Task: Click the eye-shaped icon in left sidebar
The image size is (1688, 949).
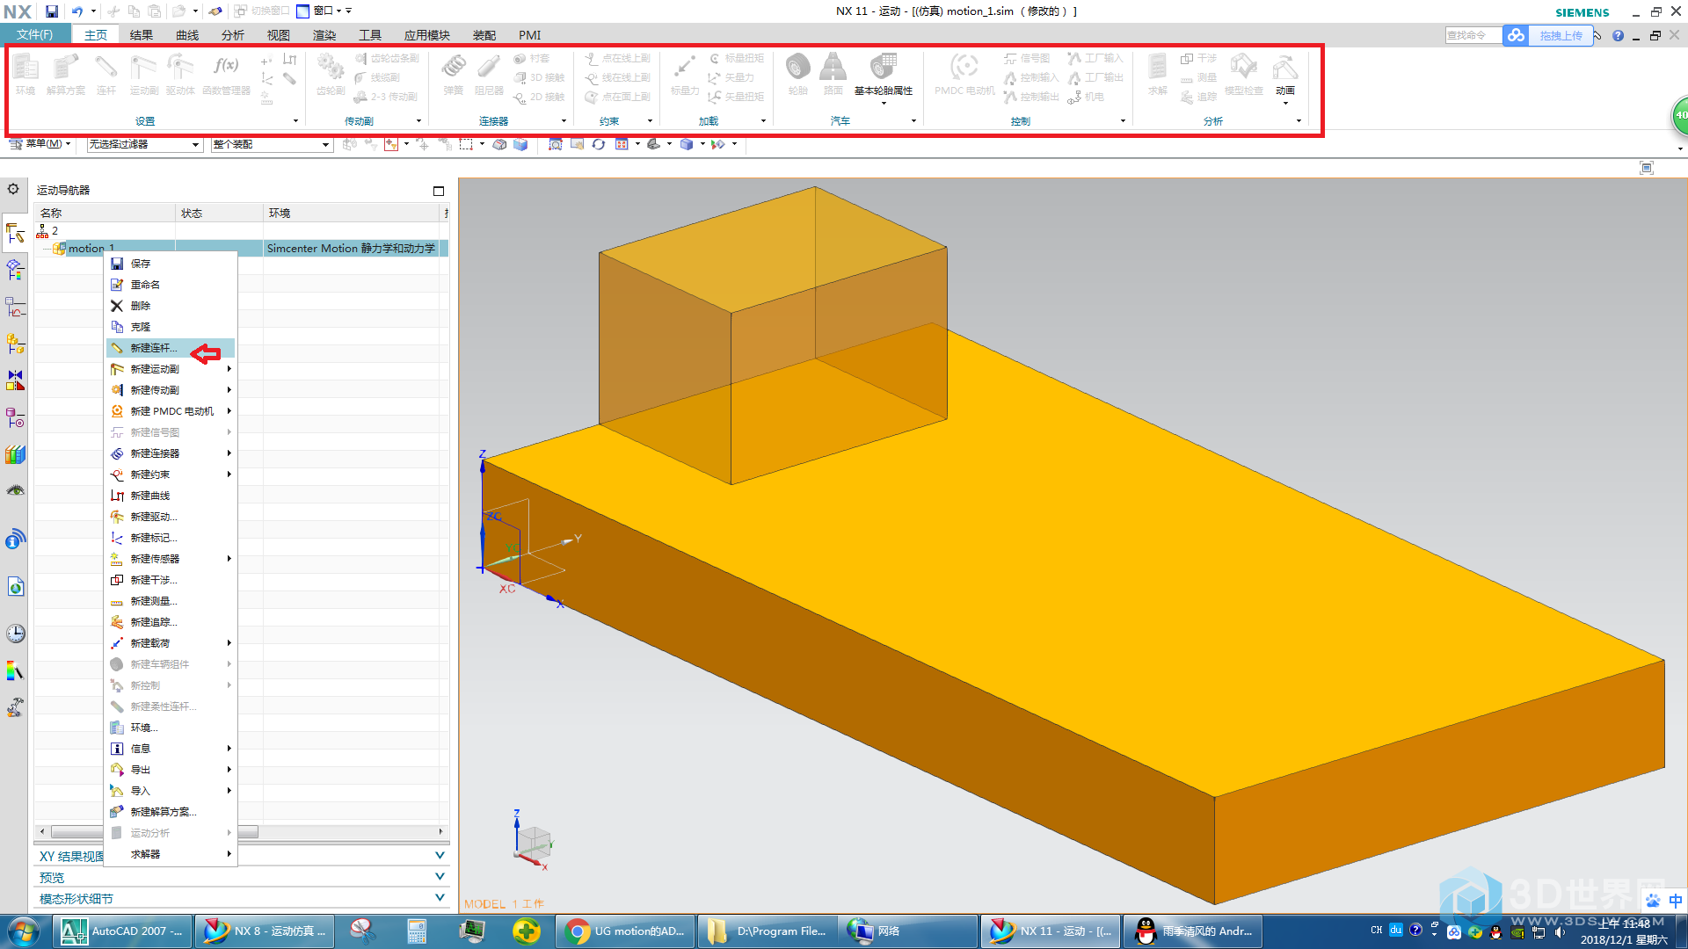Action: tap(15, 490)
